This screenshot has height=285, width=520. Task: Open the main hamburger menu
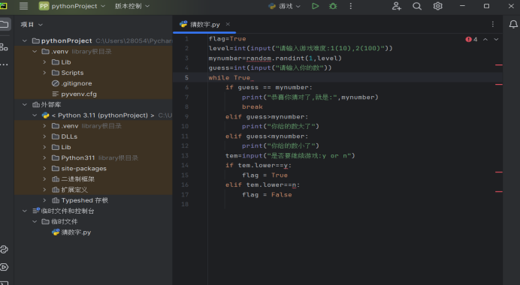coord(23,6)
